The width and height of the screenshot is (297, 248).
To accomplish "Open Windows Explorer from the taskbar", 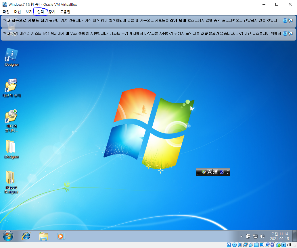I will click(44, 236).
